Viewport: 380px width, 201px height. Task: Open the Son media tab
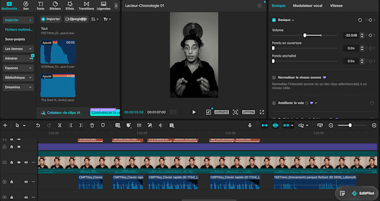[26, 6]
